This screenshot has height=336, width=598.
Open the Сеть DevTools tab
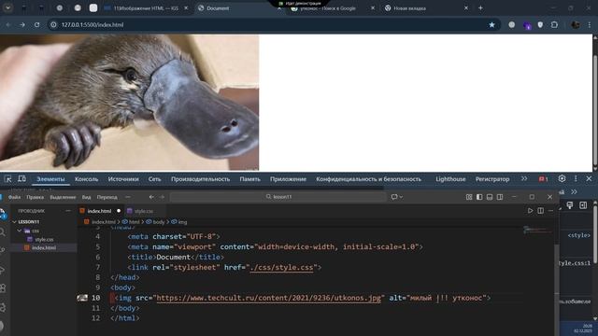tap(154, 179)
